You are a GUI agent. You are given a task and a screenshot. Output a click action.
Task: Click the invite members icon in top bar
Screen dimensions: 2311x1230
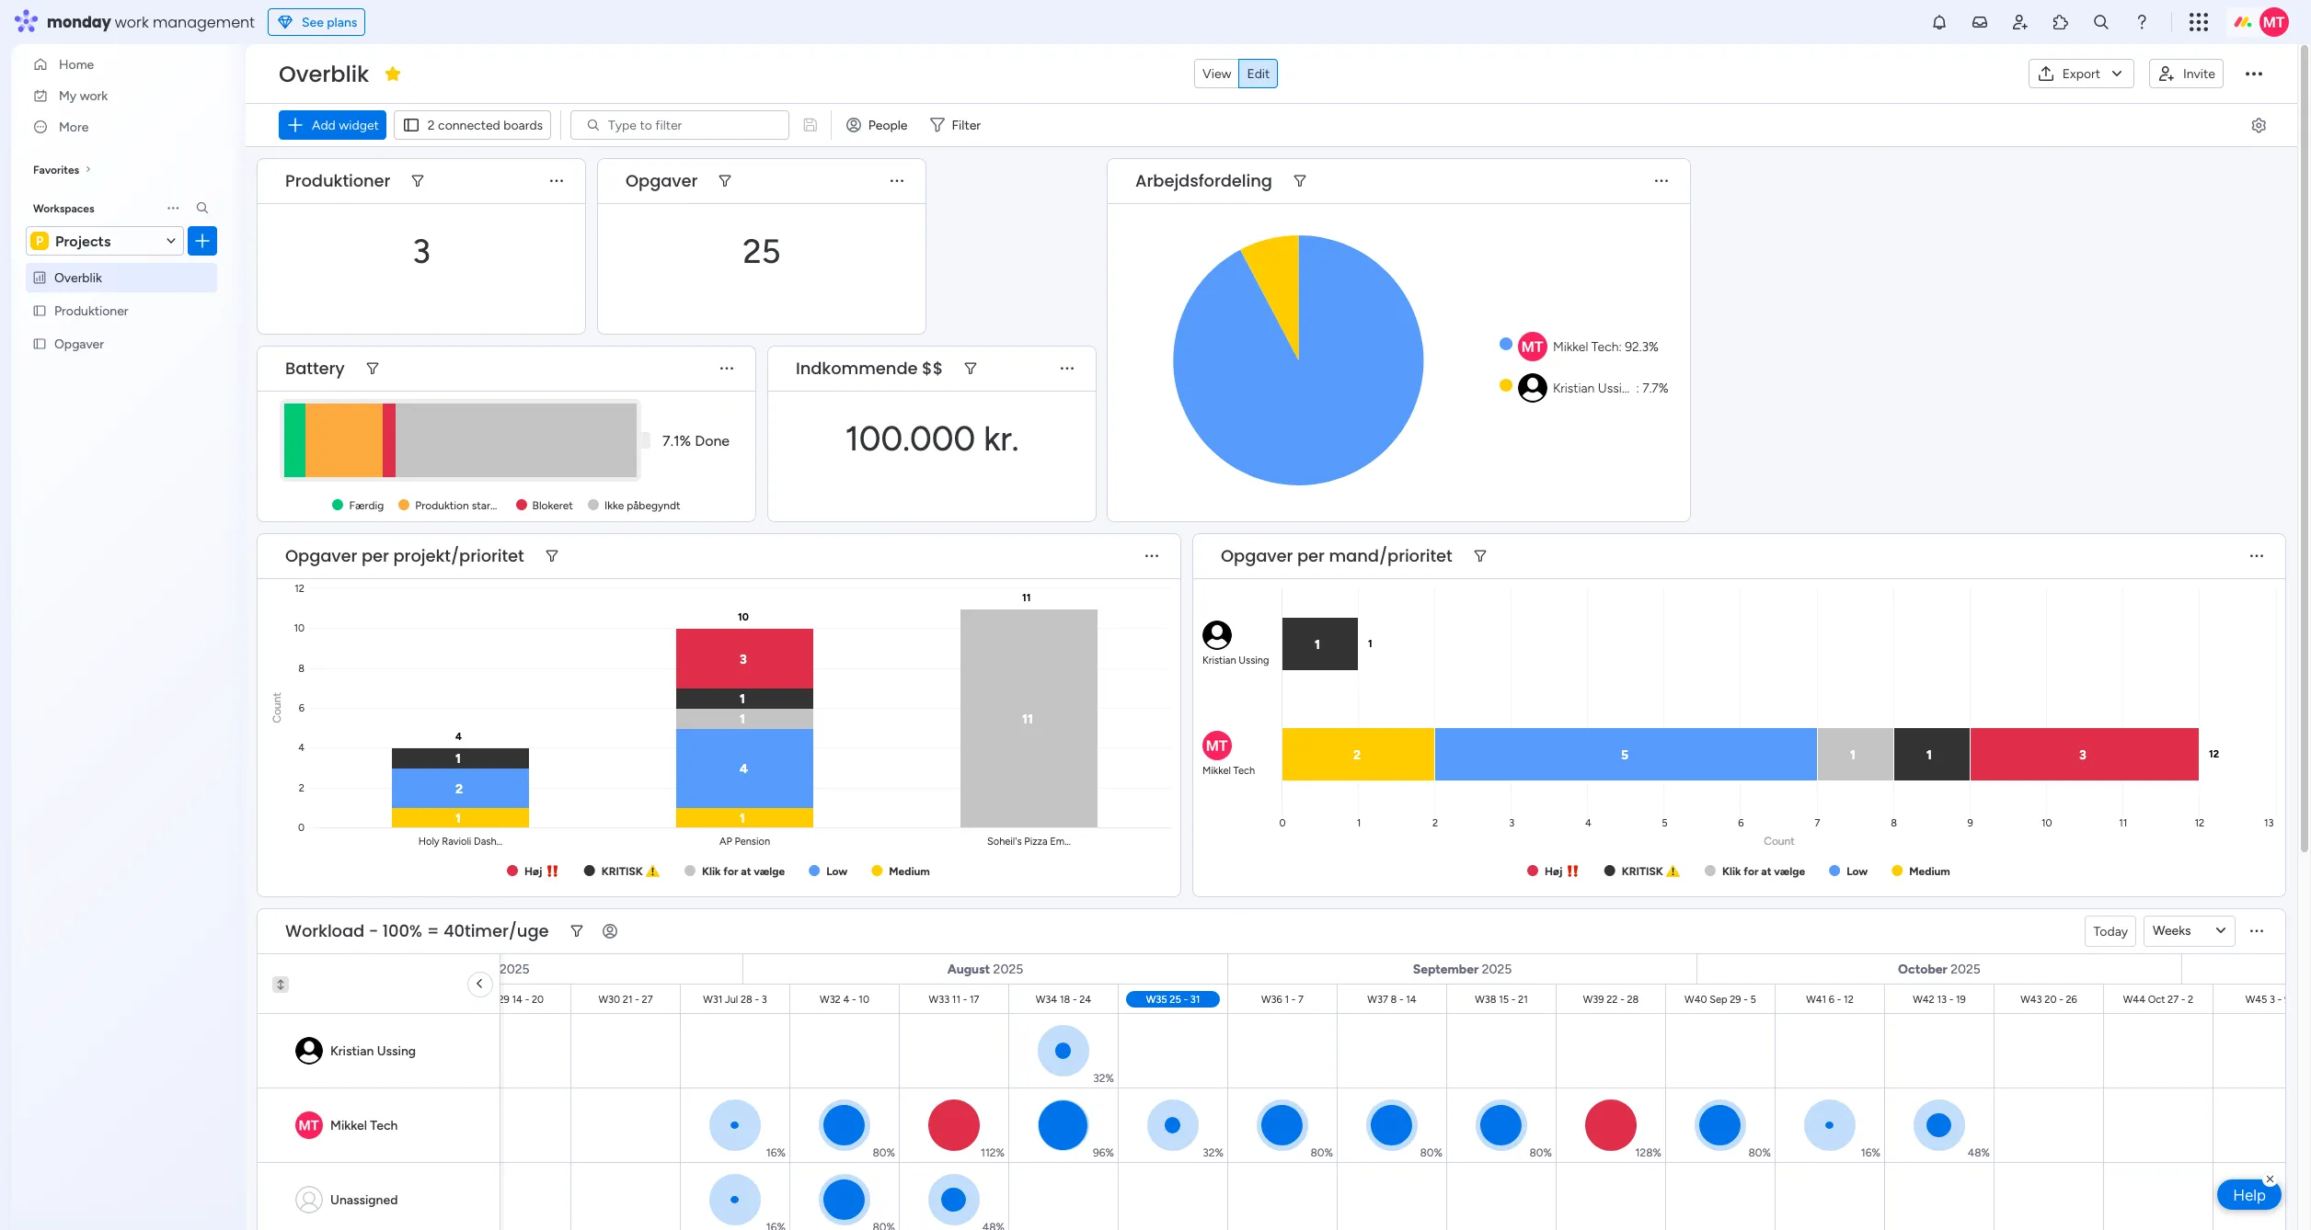(x=2019, y=22)
